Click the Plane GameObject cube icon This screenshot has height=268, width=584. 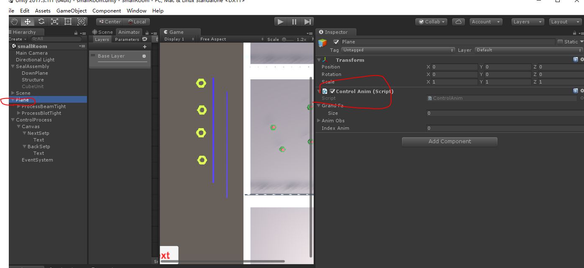pos(323,43)
